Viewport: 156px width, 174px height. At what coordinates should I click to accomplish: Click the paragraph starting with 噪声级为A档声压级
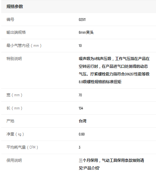[x=114, y=70]
